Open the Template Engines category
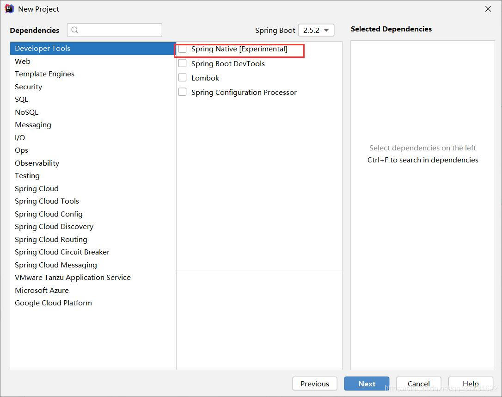 (x=93, y=74)
